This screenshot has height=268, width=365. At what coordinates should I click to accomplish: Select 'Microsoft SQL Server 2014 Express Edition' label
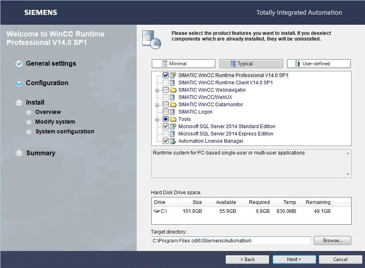click(226, 134)
